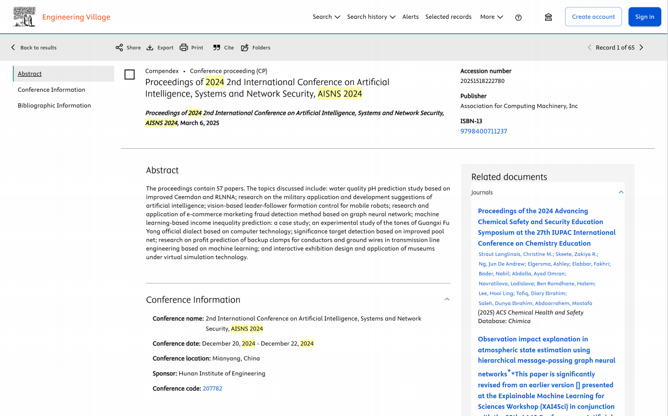The height and width of the screenshot is (416, 668).
Task: Open the Chemical Safety Symposium proceedings link
Action: click(547, 227)
